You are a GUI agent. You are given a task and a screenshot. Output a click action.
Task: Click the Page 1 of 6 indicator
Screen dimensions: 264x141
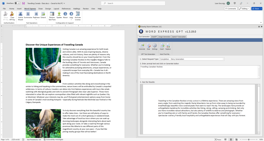pyautogui.click(x=5, y=139)
